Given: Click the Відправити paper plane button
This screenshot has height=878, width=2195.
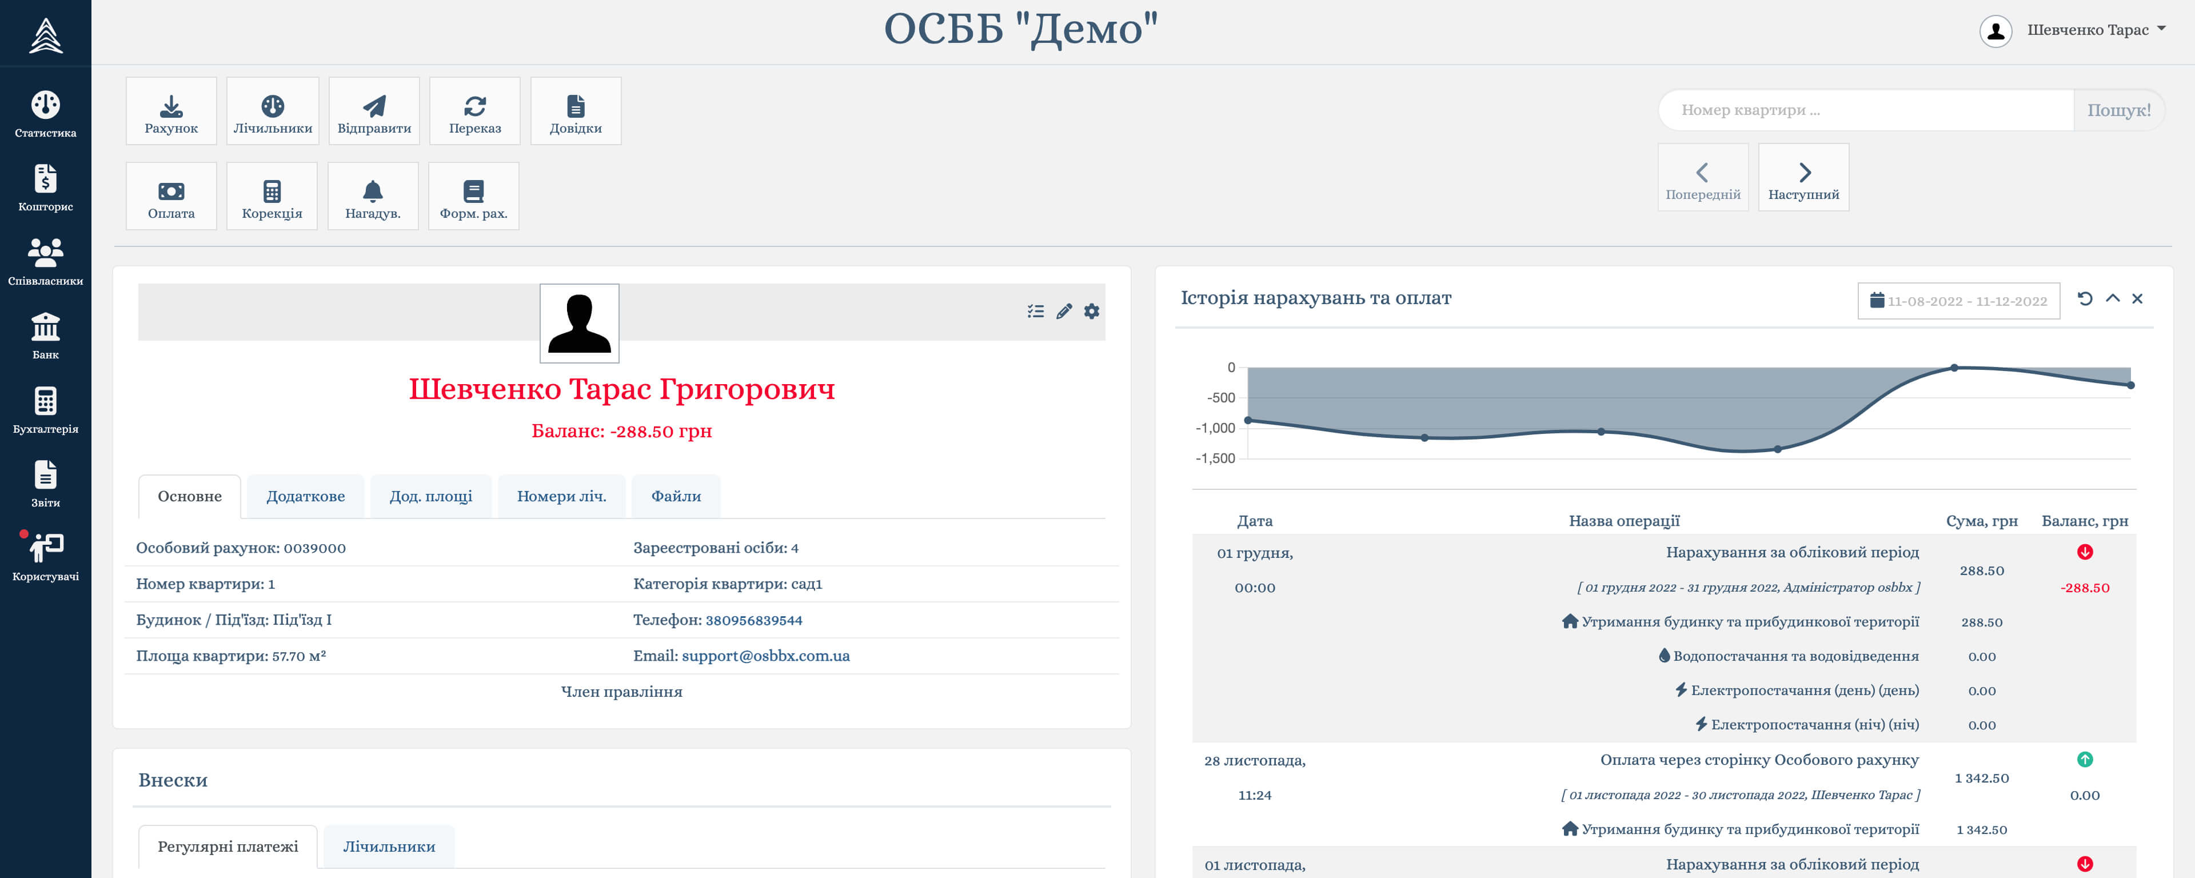Looking at the screenshot, I should tap(374, 111).
